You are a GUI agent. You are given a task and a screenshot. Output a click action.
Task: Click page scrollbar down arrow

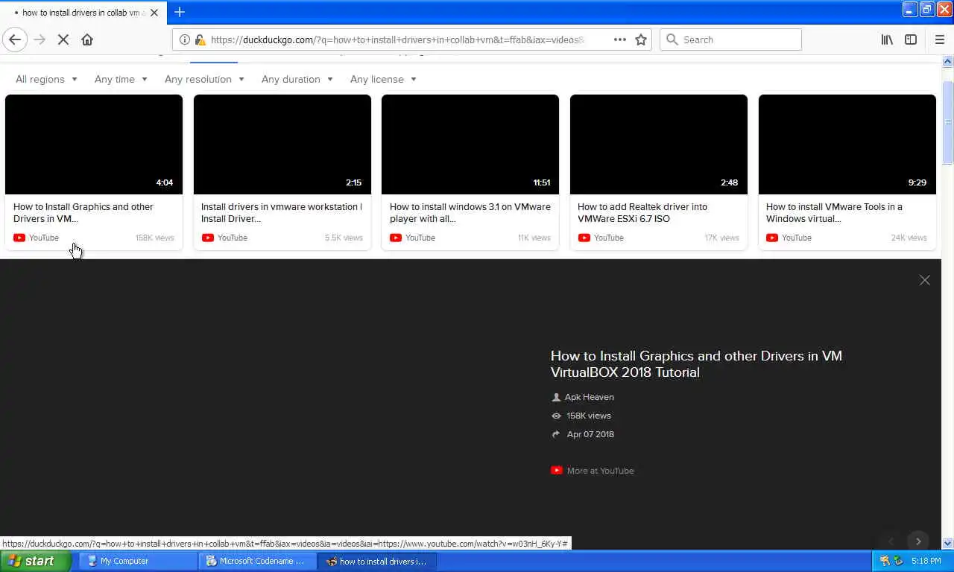[x=948, y=544]
